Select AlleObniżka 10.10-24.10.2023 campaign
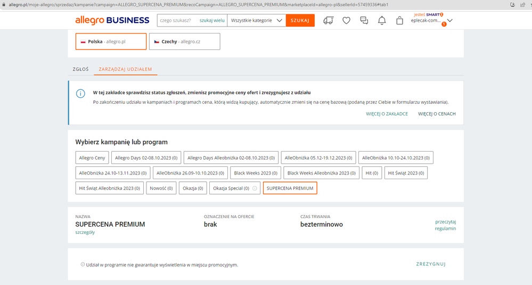532x285 pixels. 396,157
